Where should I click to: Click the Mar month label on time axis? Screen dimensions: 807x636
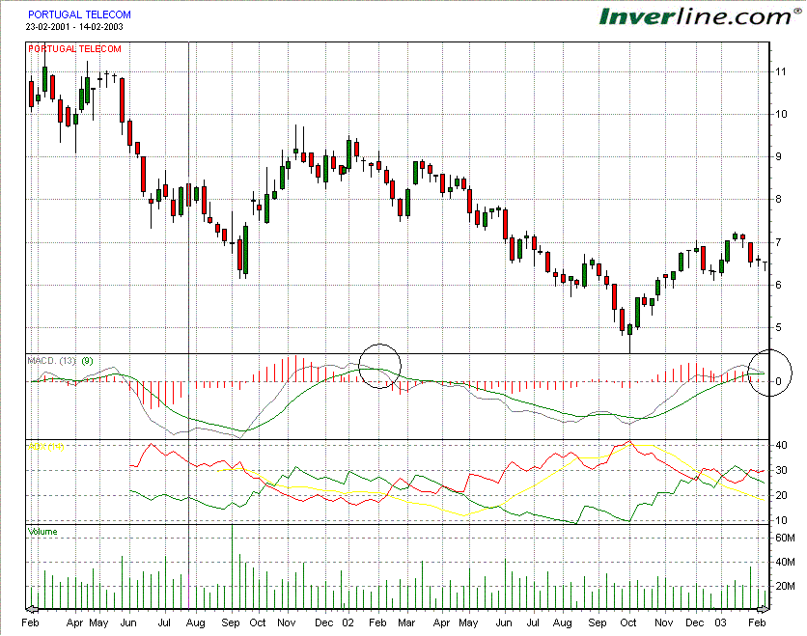(x=406, y=622)
